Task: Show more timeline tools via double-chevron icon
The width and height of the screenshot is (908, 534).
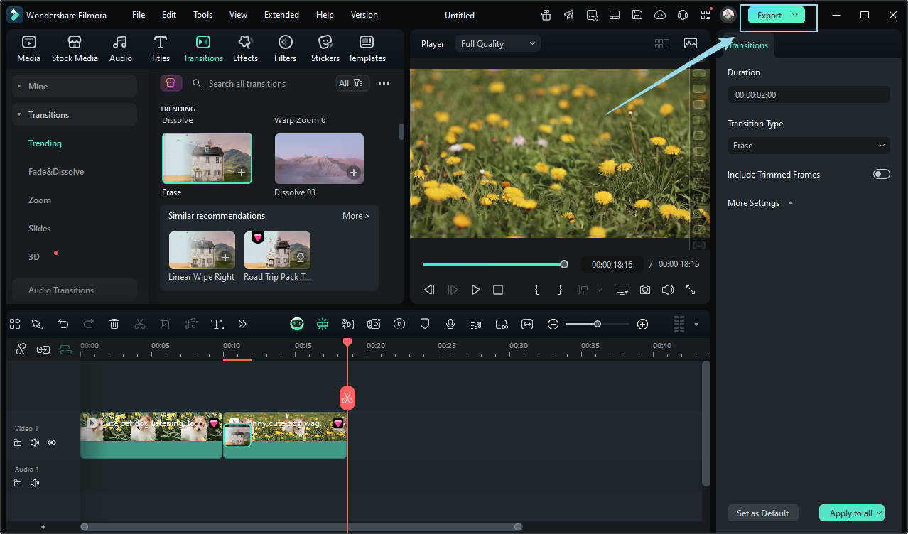Action: pos(242,324)
